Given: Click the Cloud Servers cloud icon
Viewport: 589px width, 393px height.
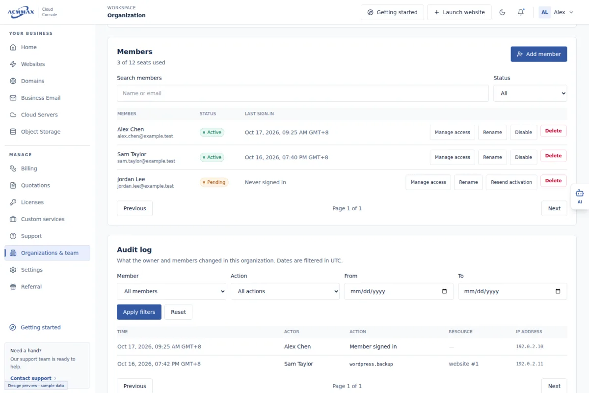Looking at the screenshot, I should (13, 114).
